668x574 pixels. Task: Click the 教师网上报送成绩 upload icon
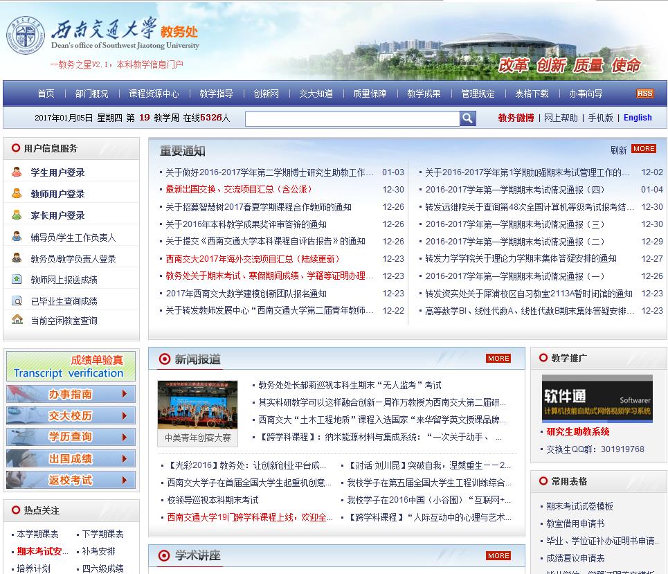pos(17,279)
